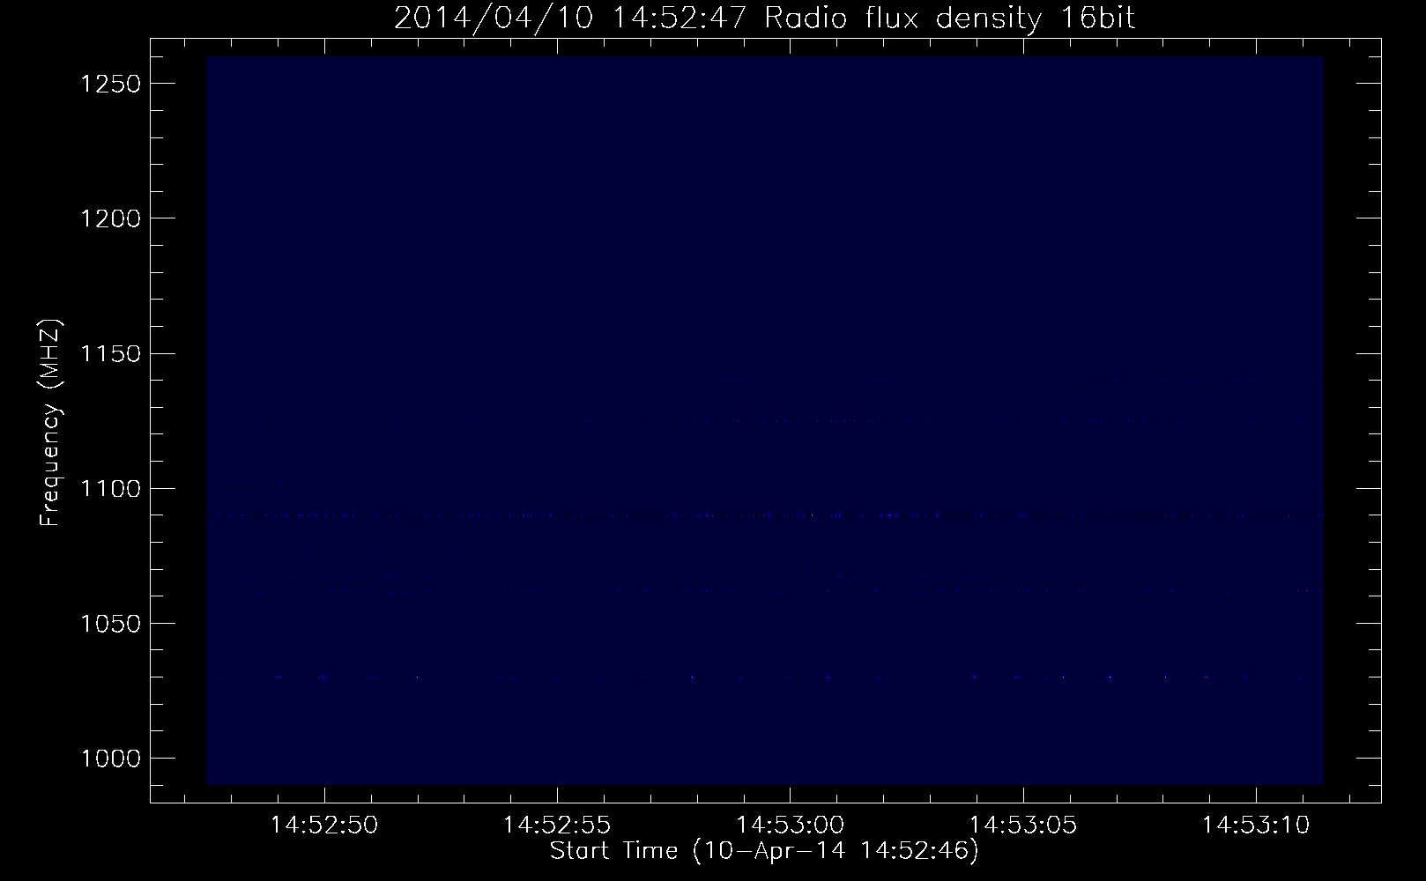Select the 1200 frequency tick label
The image size is (1426, 881).
[110, 218]
